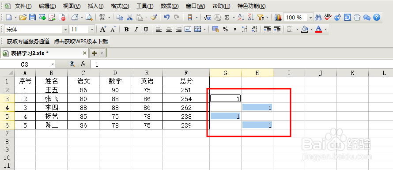Toggle underline formatting

[146, 30]
